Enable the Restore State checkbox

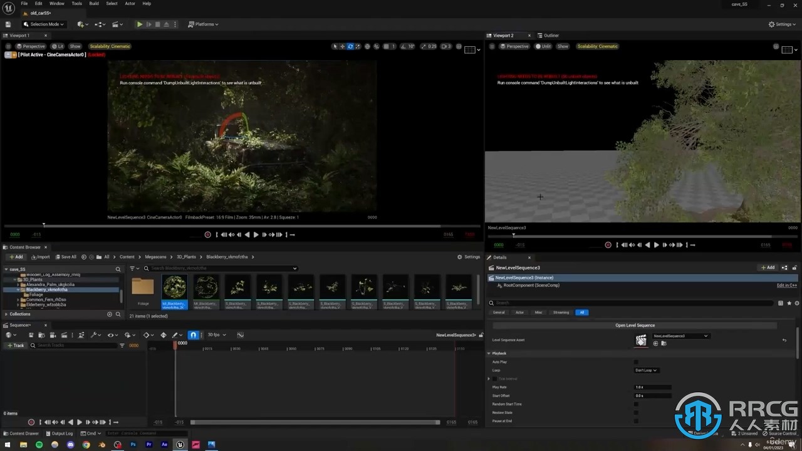coord(636,413)
